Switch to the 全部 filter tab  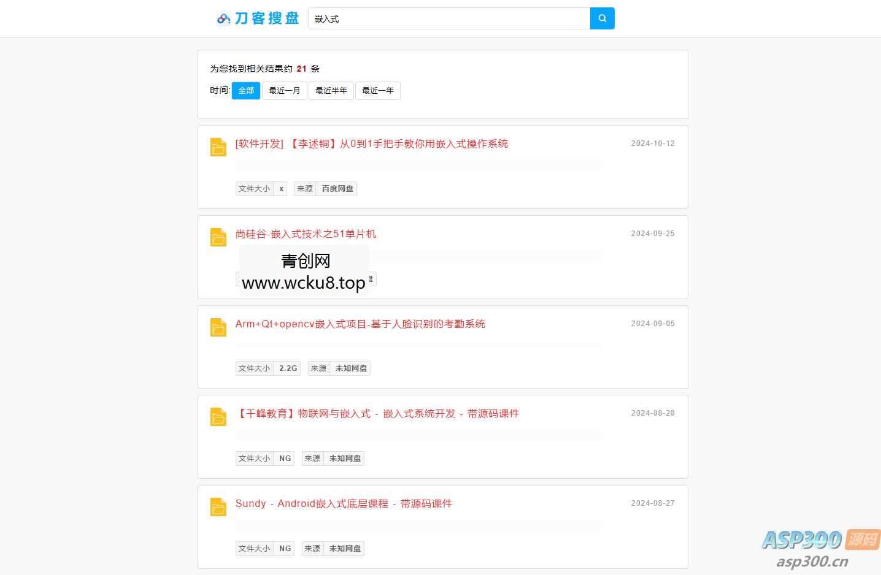(x=245, y=90)
